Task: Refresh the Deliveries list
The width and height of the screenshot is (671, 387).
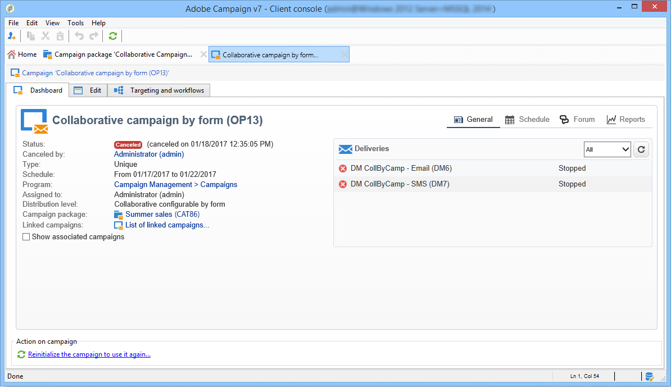Action: click(x=641, y=149)
